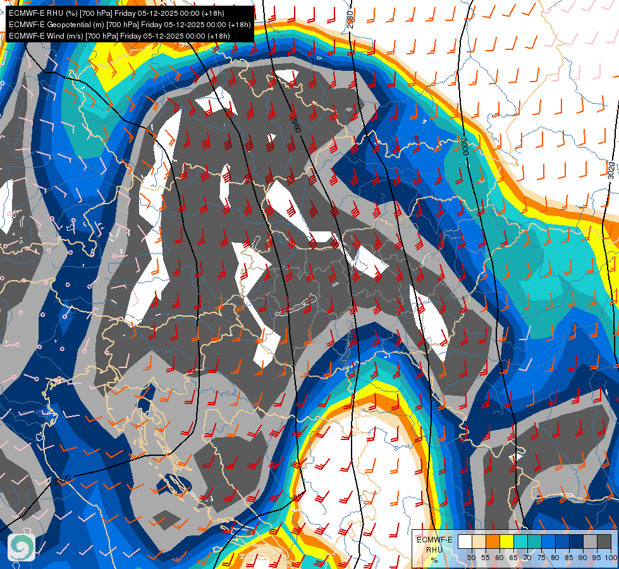Click legend tick value 70
The width and height of the screenshot is (619, 569).
527,558
